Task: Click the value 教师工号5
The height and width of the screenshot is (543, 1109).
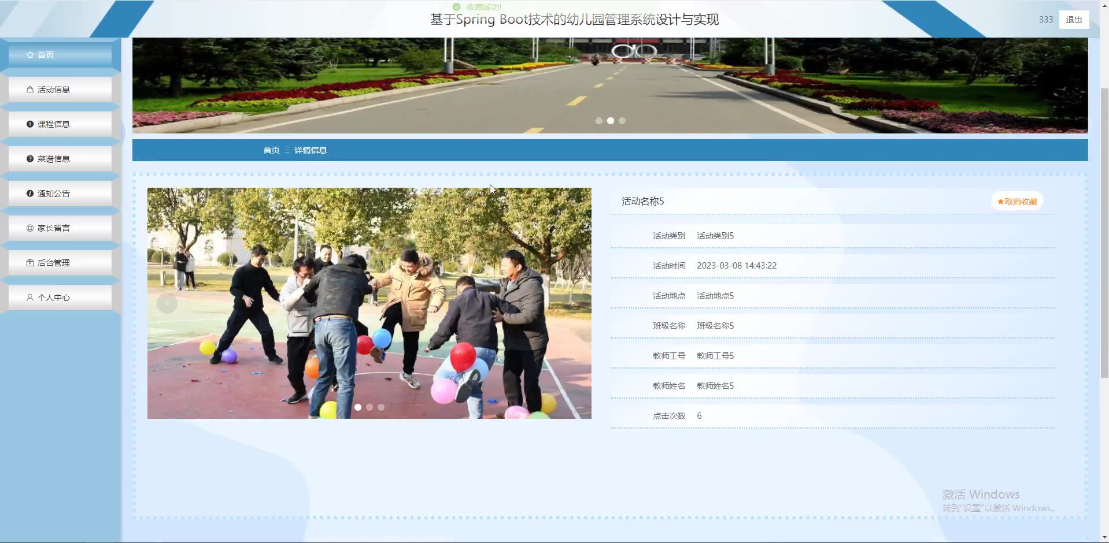Action: tap(715, 356)
